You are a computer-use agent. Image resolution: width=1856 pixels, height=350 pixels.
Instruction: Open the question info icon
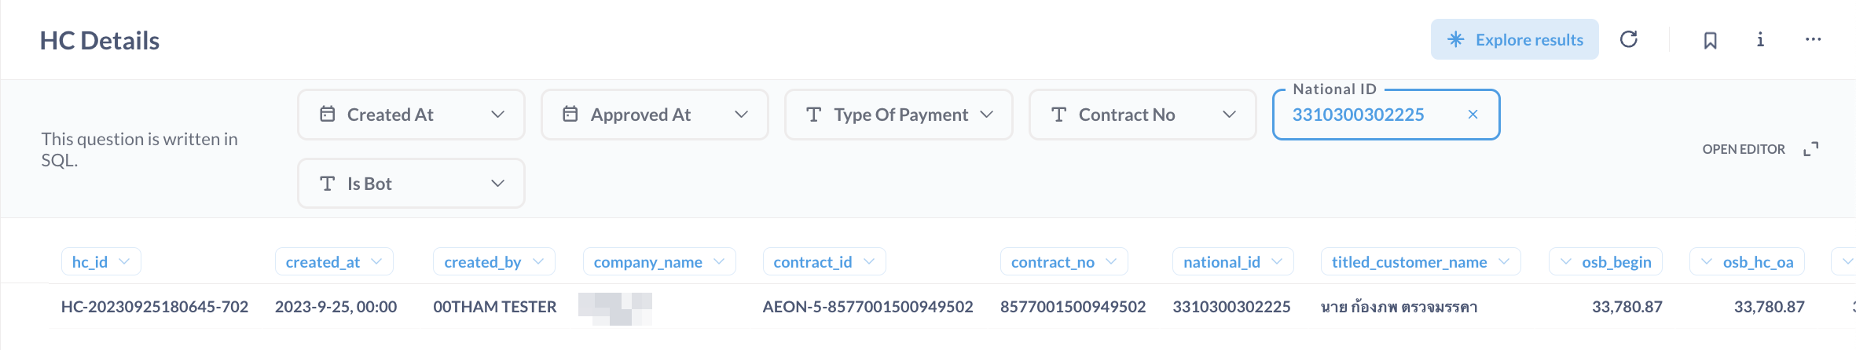coord(1760,39)
